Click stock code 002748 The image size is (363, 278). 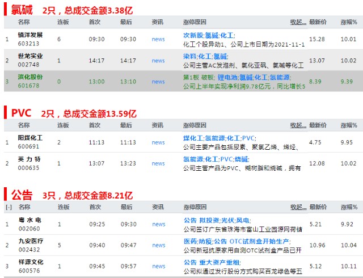pyautogui.click(x=28, y=65)
